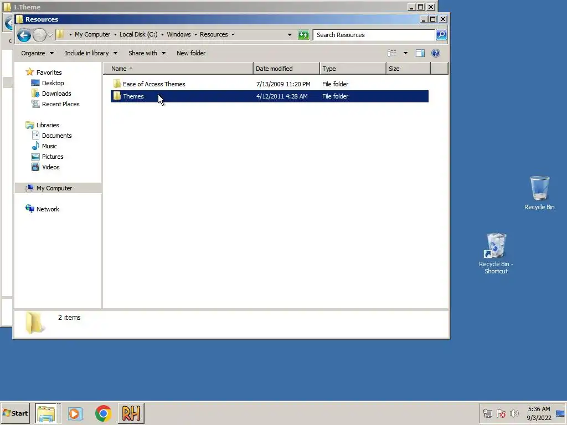Open the Videos library
Screen dimensions: 567x425
click(50, 167)
